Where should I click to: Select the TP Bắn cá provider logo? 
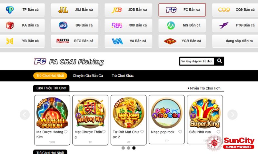pos(10,10)
